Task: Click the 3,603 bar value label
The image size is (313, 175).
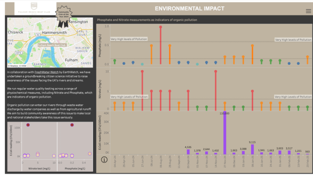Action: (280, 148)
